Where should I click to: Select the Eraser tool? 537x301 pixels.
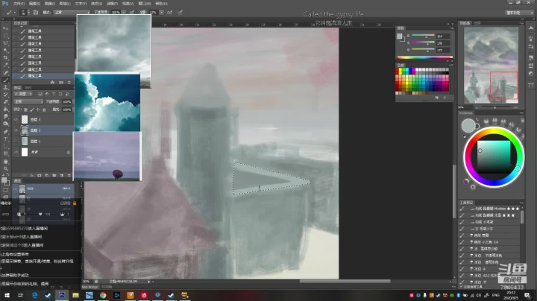[6, 102]
